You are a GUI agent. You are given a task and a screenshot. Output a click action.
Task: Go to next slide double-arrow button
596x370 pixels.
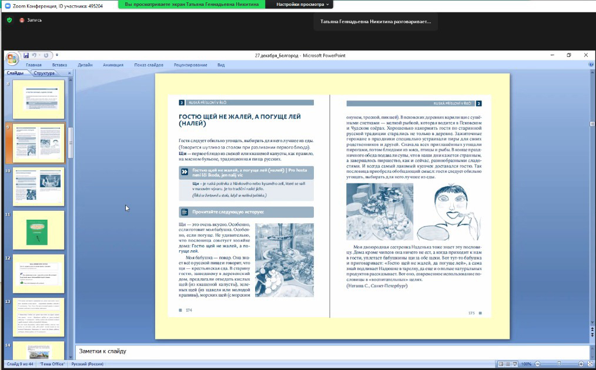click(592, 335)
